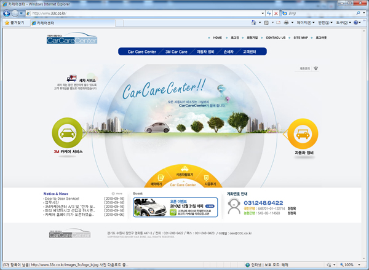Open 고객센터 in the blue menu
The height and width of the screenshot is (270, 369).
coord(249,52)
